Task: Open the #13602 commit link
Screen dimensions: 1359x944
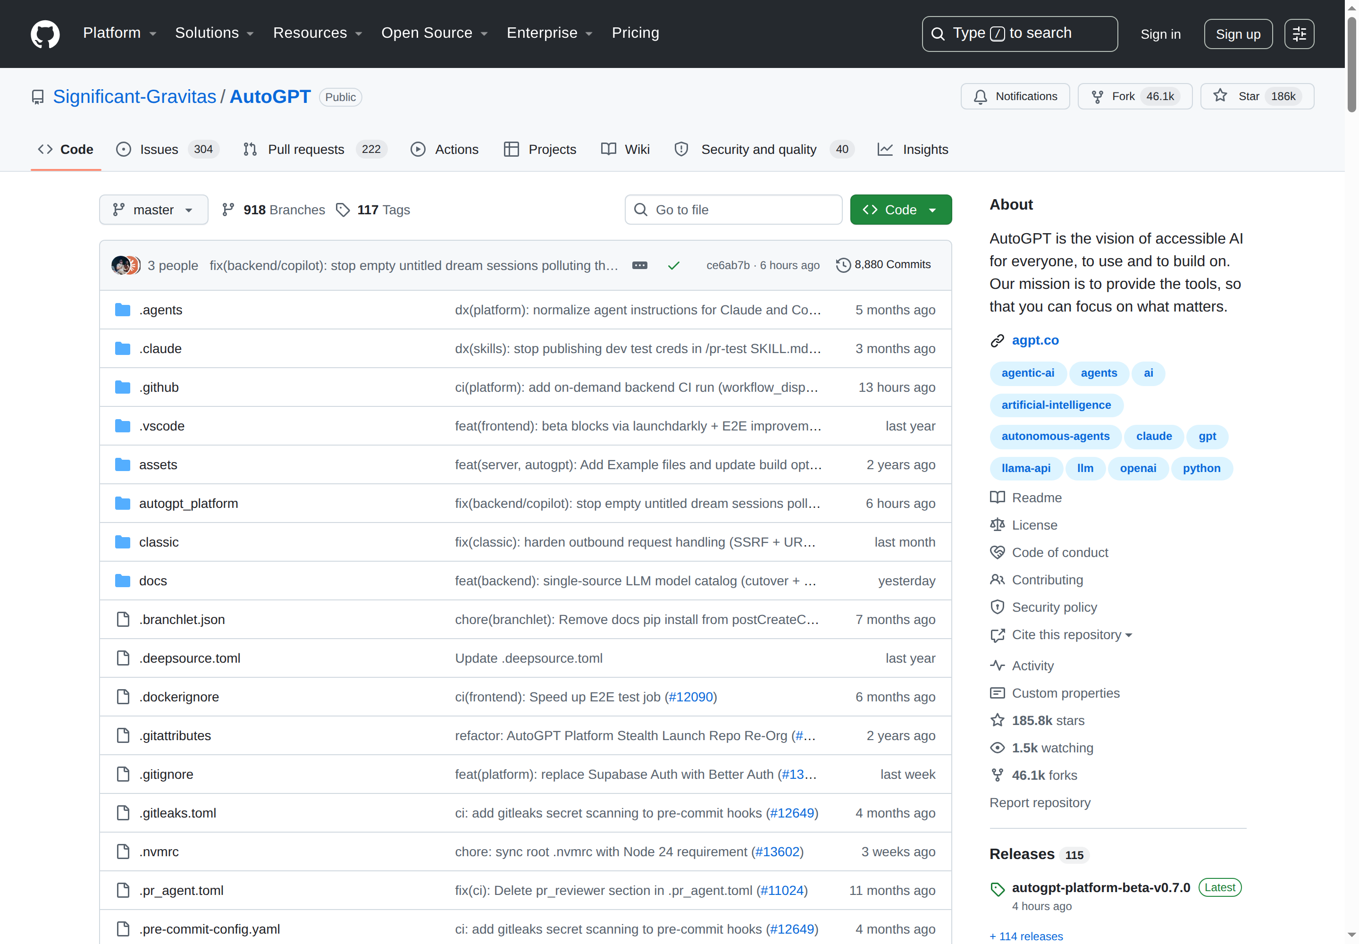Action: [x=778, y=852]
